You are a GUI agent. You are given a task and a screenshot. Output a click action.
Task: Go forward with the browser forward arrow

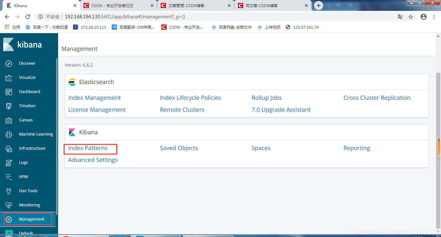(17, 17)
